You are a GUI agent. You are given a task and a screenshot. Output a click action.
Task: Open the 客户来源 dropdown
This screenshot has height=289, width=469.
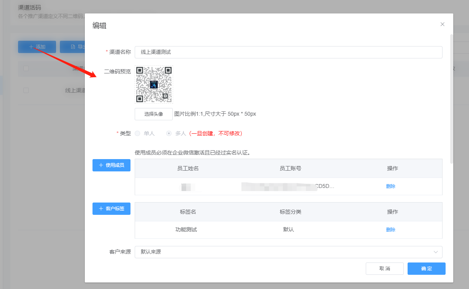coord(289,252)
